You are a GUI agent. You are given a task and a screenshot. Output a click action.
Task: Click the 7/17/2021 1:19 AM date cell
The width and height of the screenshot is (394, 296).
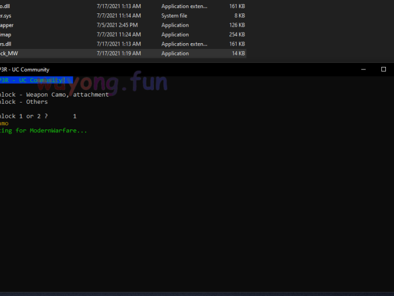pos(118,54)
